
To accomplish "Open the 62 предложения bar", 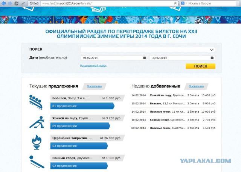I will click(79, 166).
